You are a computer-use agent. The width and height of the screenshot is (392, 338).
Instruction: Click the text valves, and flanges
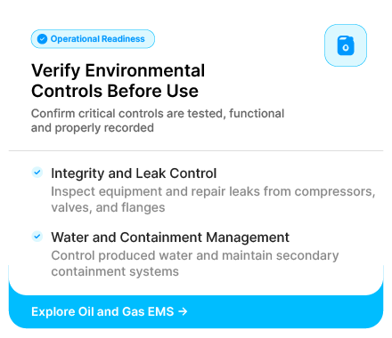[108, 207]
